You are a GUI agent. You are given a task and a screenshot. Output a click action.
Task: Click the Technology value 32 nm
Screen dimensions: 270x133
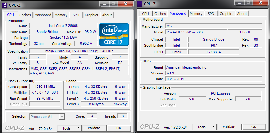[38, 43]
